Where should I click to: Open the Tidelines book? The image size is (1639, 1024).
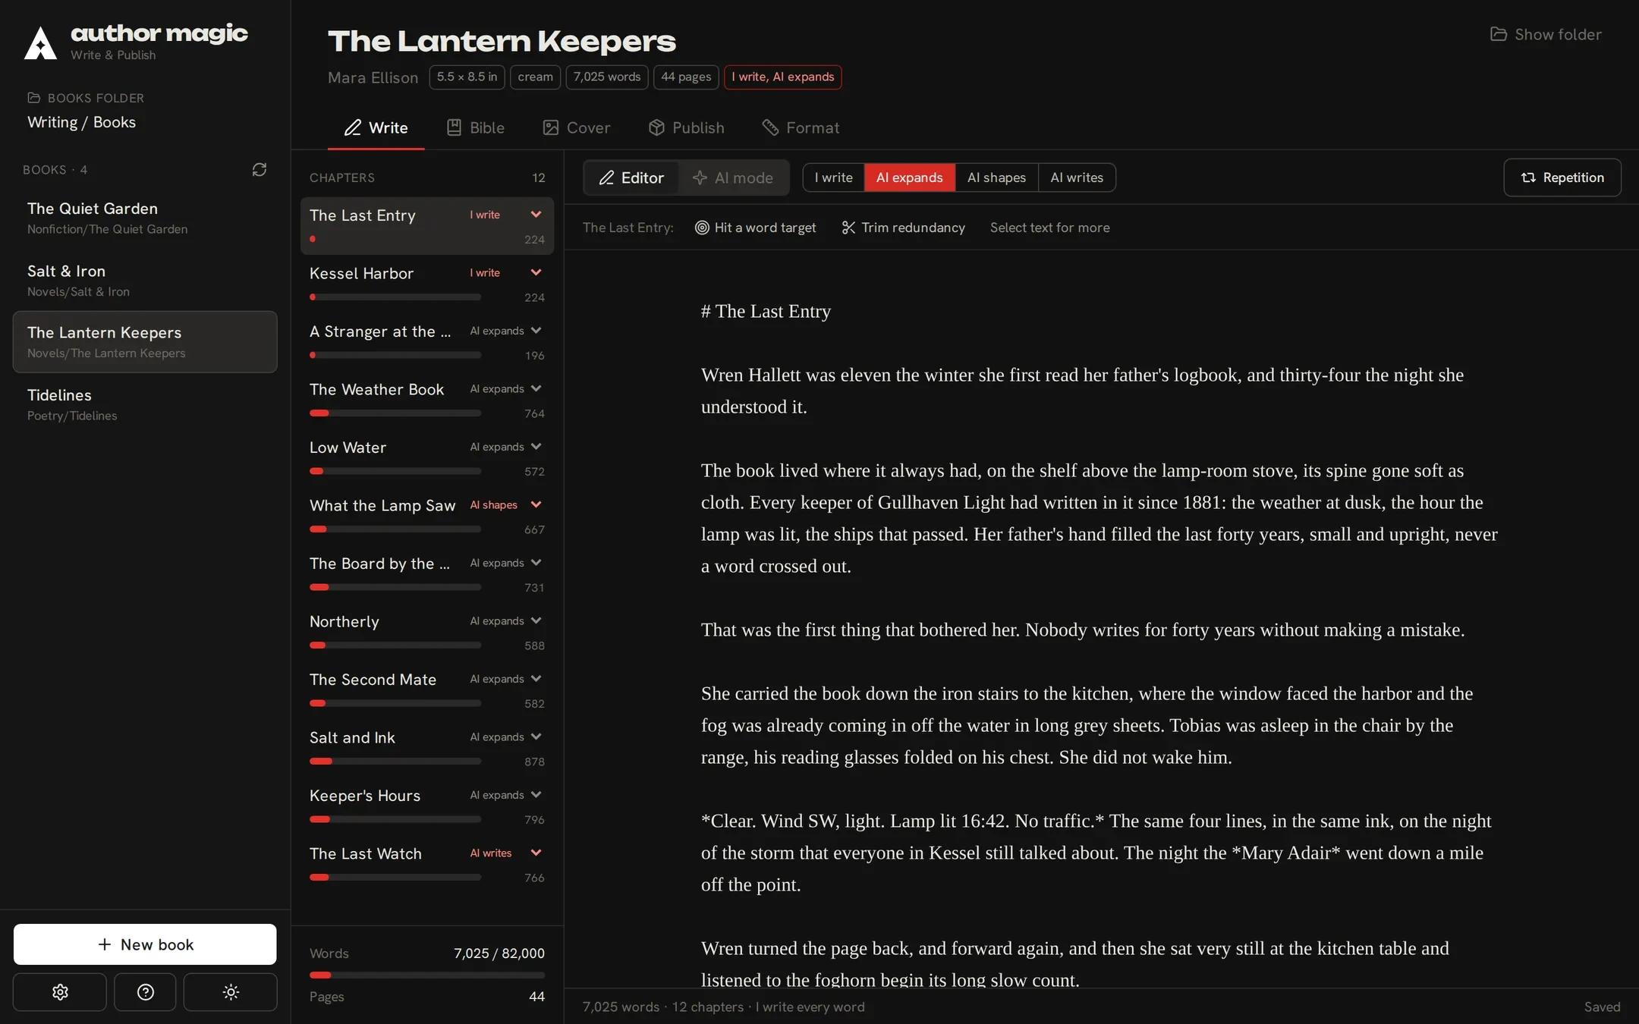145,404
